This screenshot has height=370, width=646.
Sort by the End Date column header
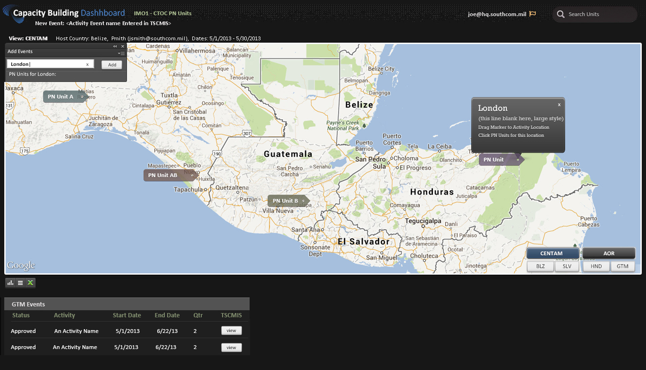pos(167,315)
